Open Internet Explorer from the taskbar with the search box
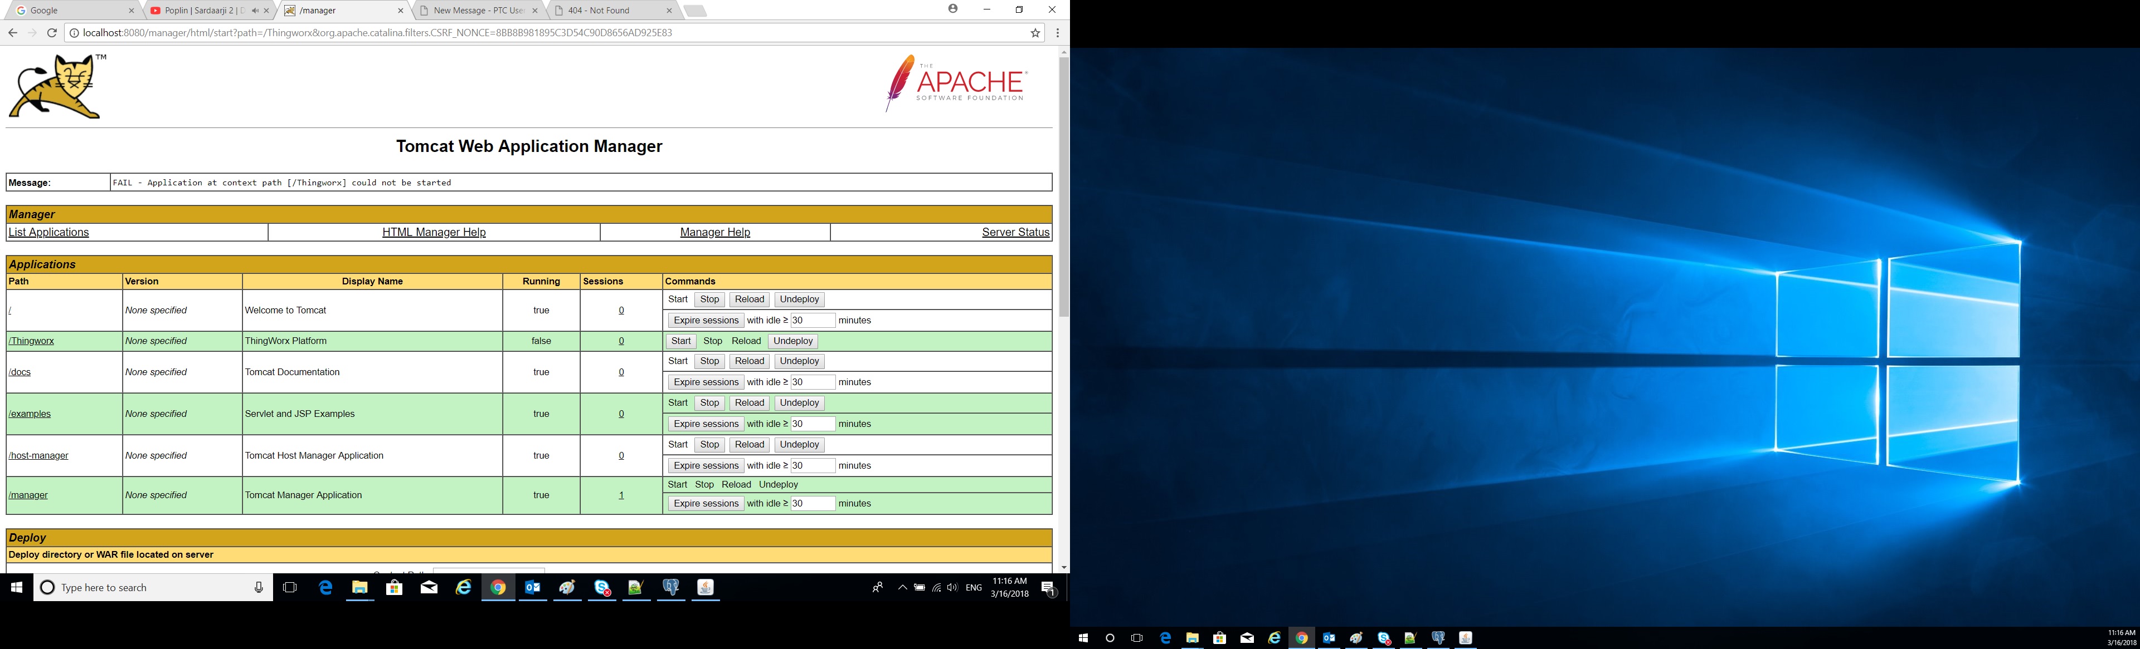 (x=464, y=588)
